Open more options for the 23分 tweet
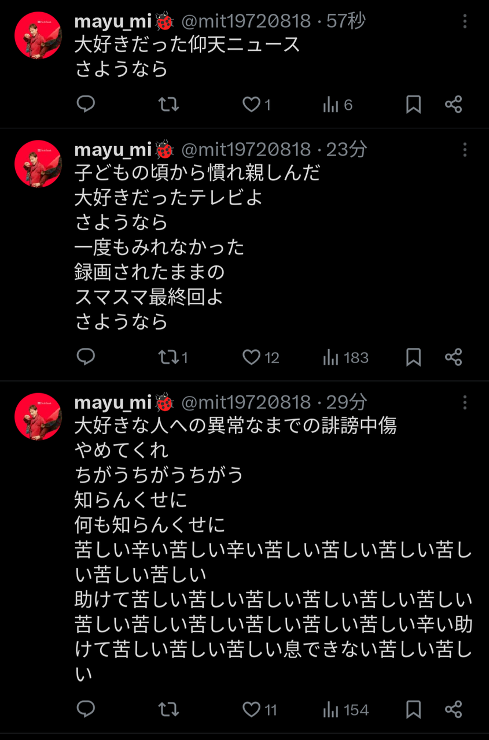Screen dimensions: 489x740 pyautogui.click(x=465, y=150)
